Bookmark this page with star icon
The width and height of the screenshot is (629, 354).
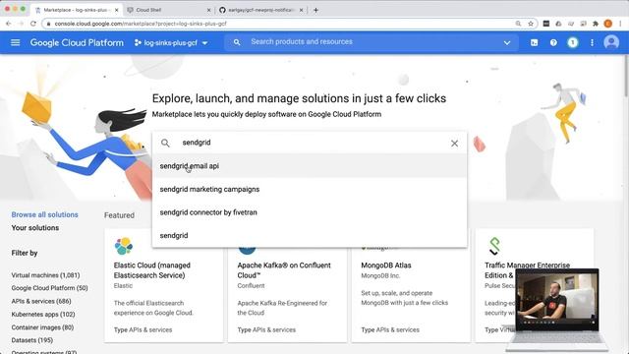(531, 24)
